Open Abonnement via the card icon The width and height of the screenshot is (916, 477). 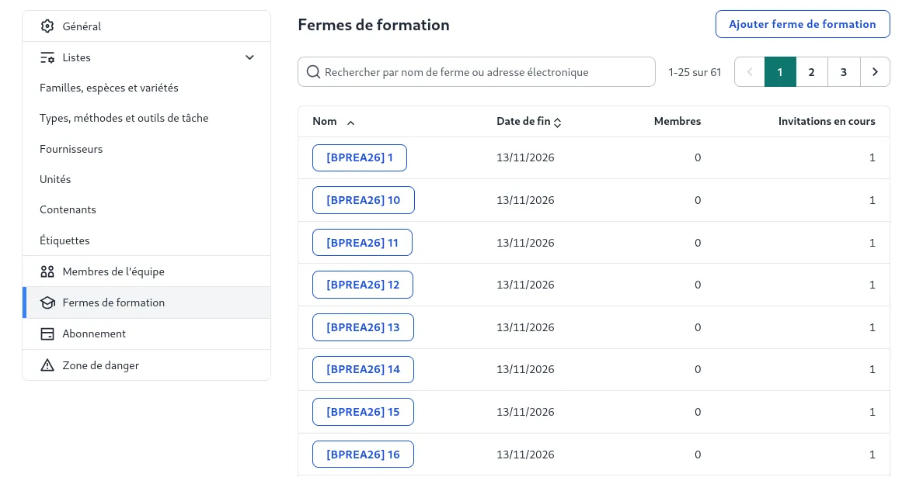47,334
